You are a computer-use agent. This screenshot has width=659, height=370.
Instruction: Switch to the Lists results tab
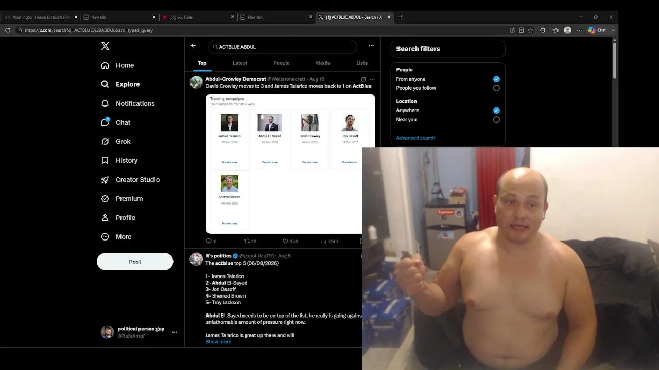(362, 63)
